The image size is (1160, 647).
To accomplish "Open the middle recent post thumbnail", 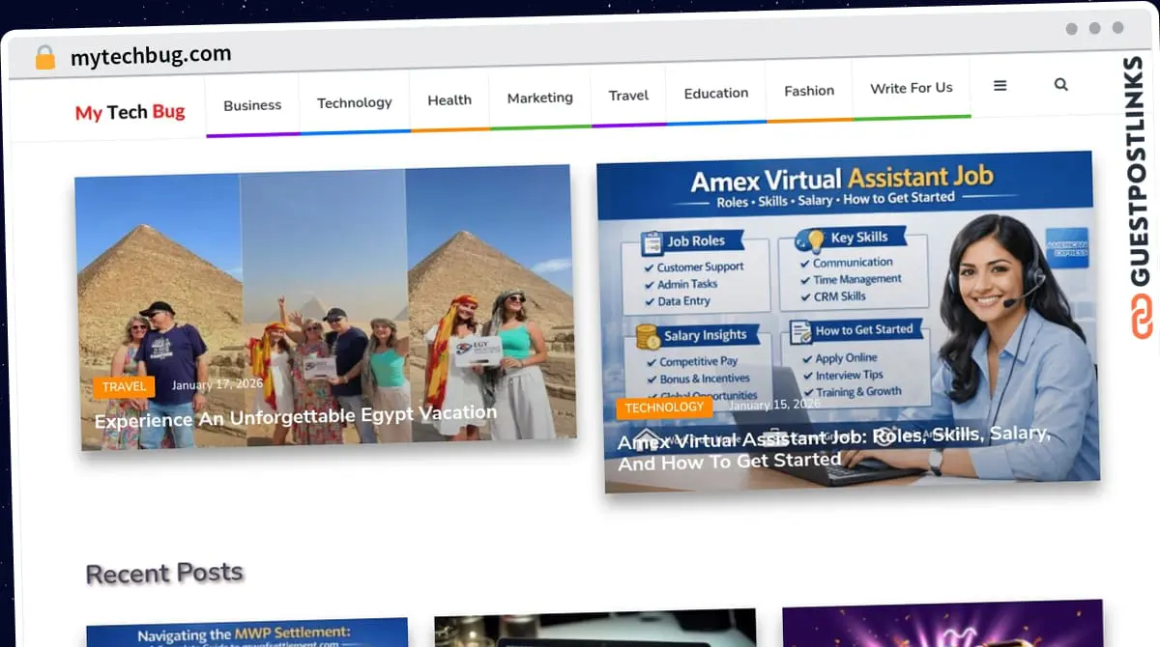I will click(595, 629).
